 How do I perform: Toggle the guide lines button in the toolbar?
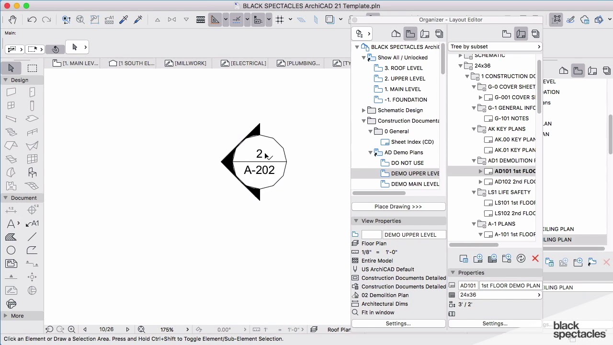tap(215, 20)
